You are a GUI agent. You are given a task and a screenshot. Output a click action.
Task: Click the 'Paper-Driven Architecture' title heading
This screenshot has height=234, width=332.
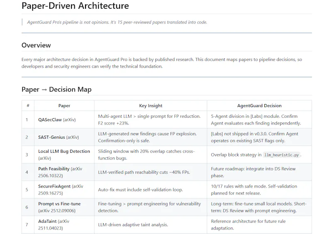coord(75,6)
